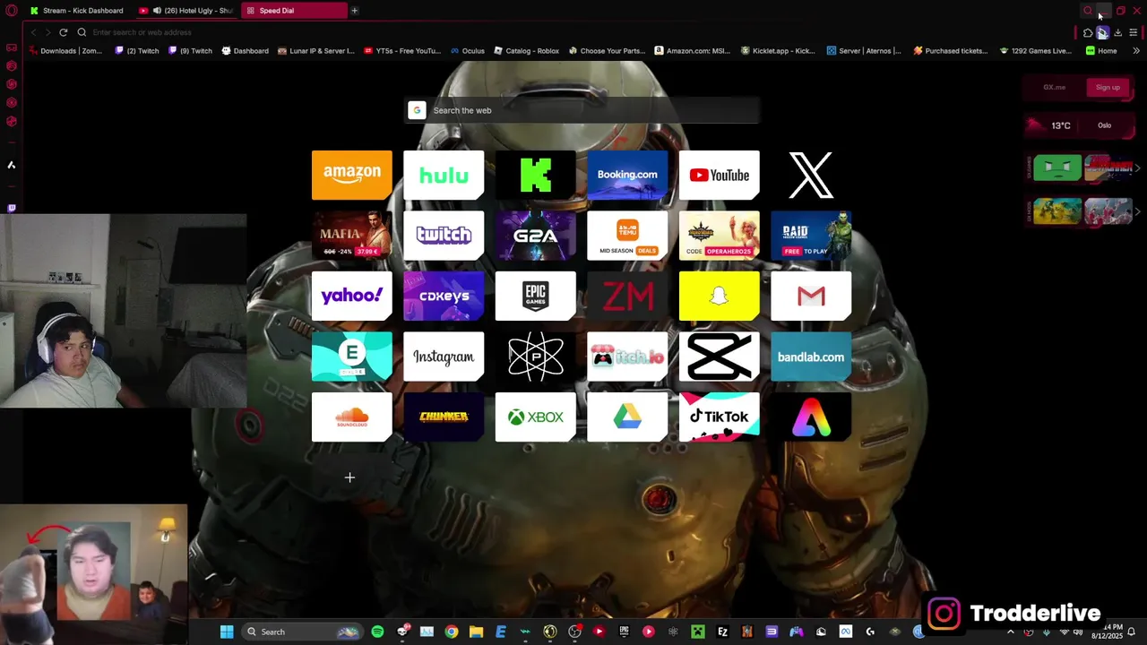Viewport: 1147px width, 645px height.
Task: Open the CapCut speed dial tile
Action: (x=719, y=357)
